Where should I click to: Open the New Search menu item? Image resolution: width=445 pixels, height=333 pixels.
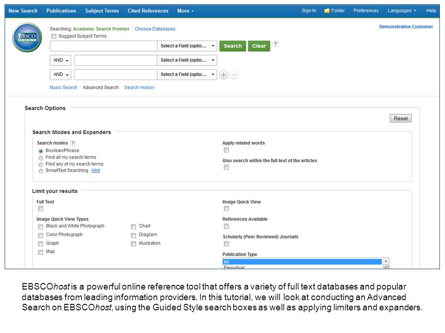click(23, 11)
